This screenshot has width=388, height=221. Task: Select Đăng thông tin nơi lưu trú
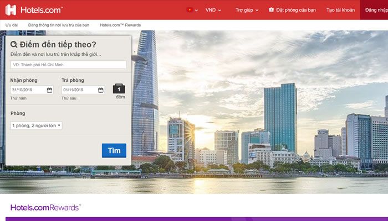(58, 25)
